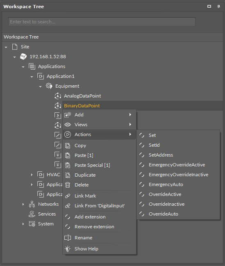
Task: Expand the Networks node
Action: click(x=23, y=204)
